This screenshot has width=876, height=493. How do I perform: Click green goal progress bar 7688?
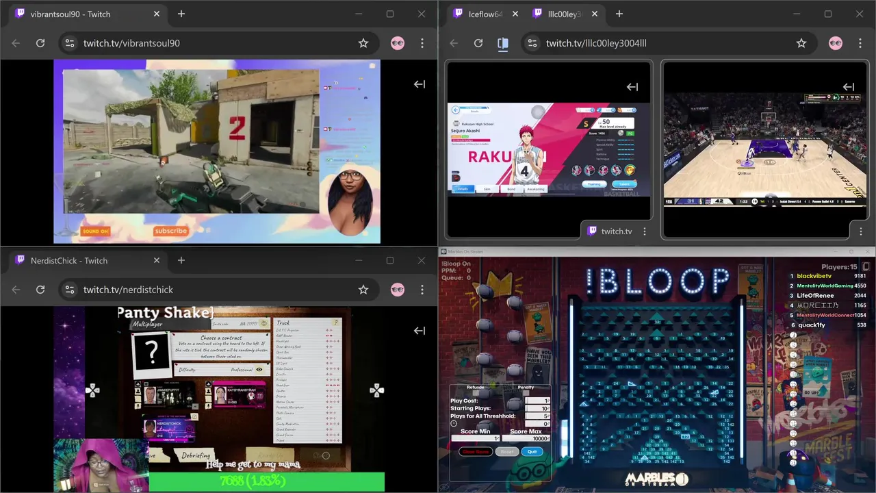tap(266, 481)
